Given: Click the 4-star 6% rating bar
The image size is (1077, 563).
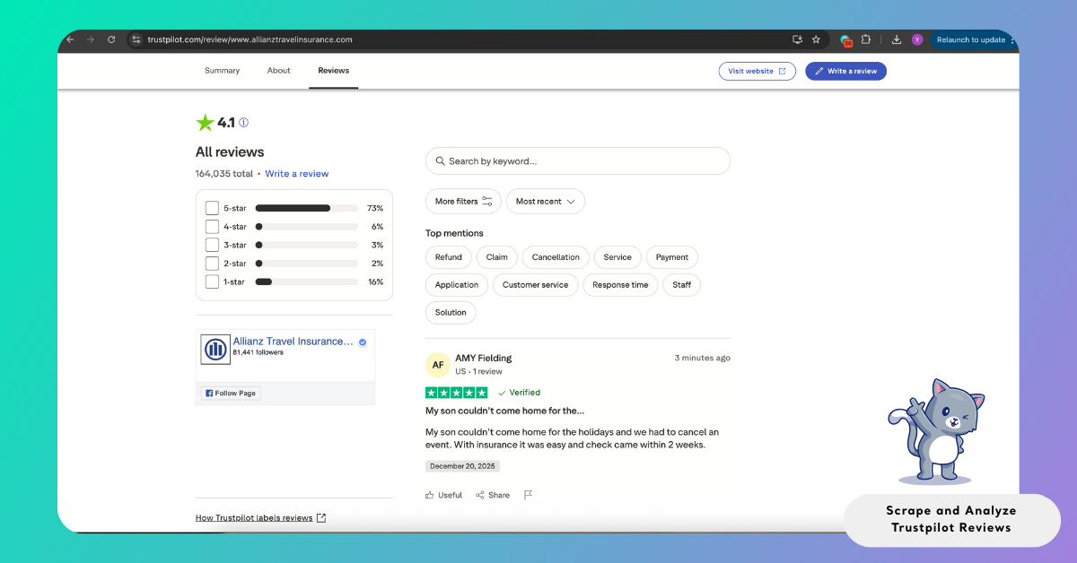Looking at the screenshot, I should (306, 227).
